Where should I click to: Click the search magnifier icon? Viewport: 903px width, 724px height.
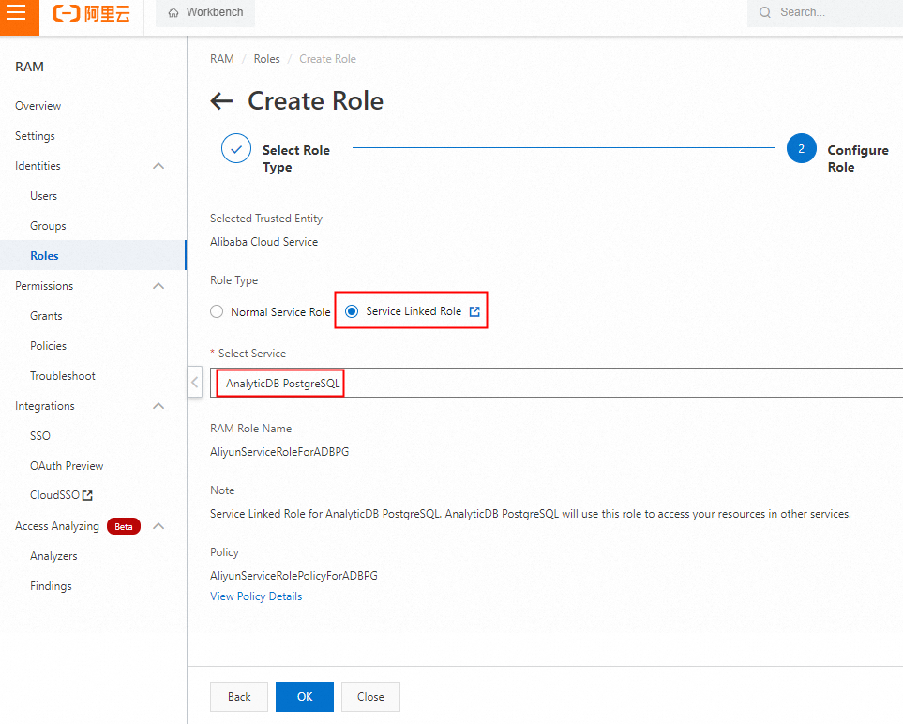(x=765, y=12)
